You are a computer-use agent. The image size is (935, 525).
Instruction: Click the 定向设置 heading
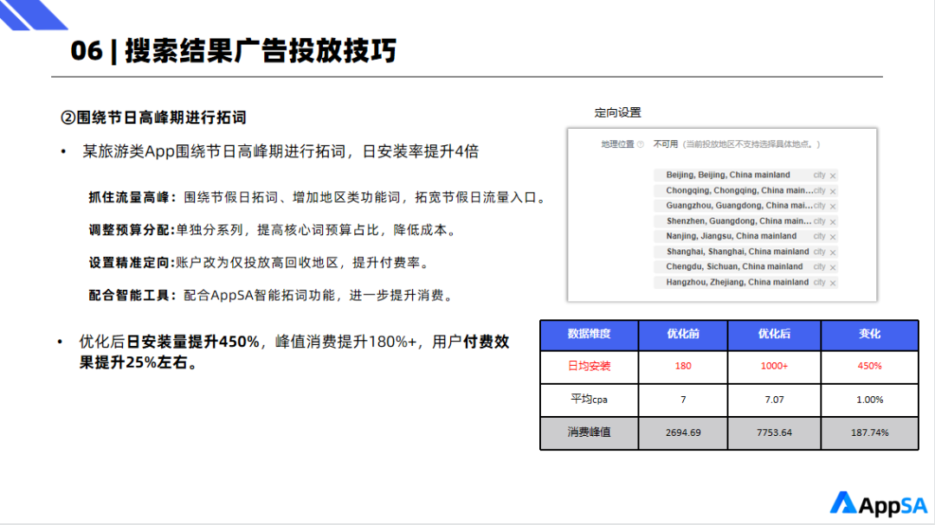618,112
